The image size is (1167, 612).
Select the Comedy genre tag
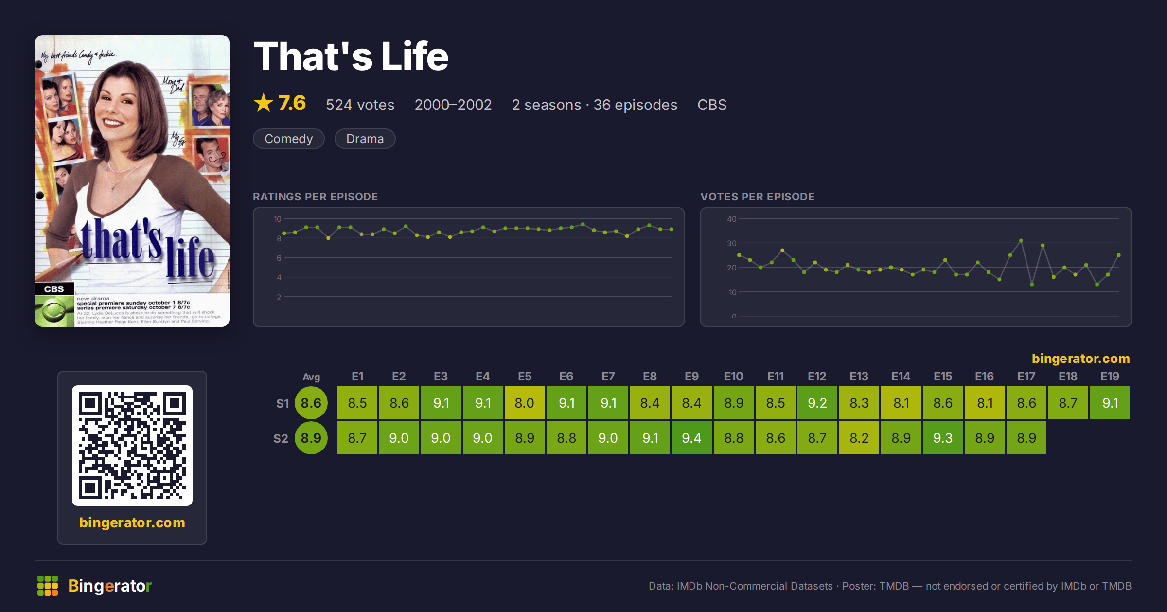289,139
